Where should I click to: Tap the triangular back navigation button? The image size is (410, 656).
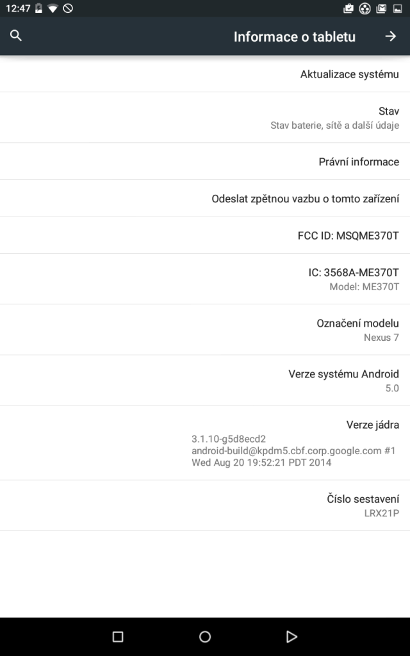(x=291, y=637)
